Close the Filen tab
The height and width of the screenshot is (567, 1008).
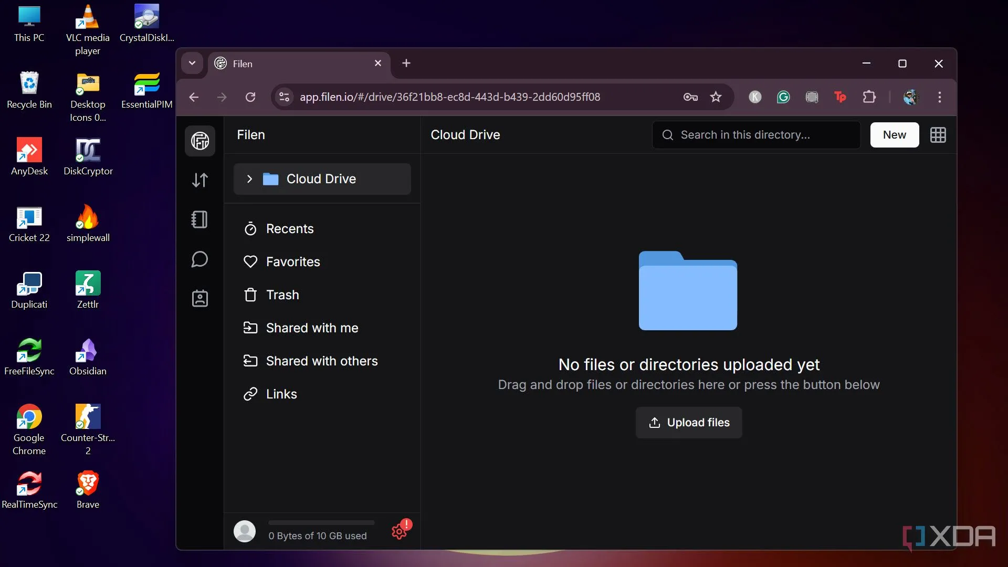[378, 64]
